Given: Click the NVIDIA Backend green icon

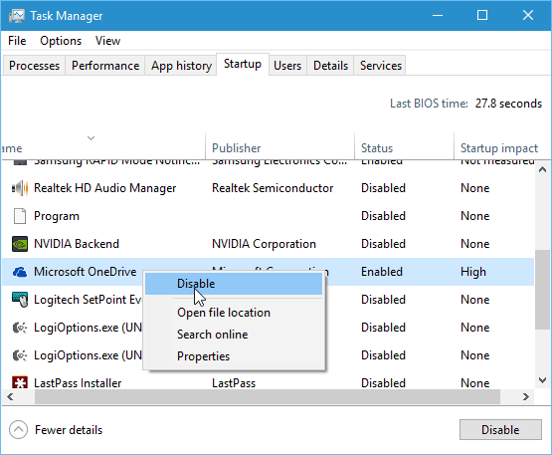Looking at the screenshot, I should point(20,244).
